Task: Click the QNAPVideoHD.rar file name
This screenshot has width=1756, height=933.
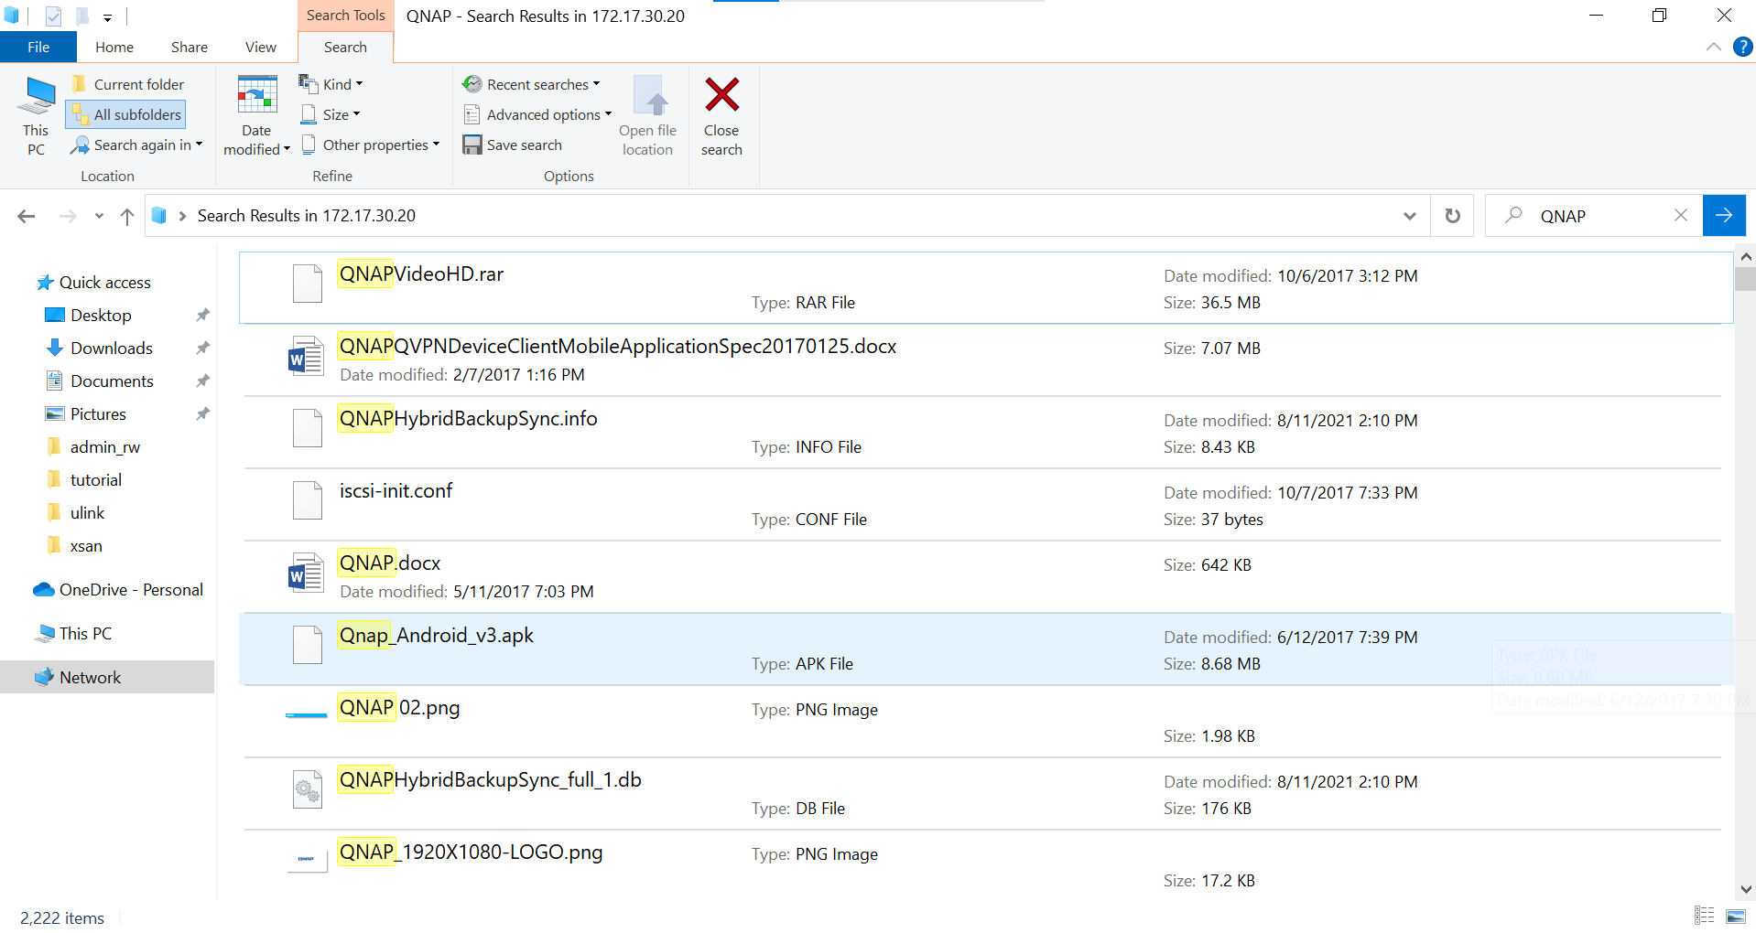Action: (421, 274)
